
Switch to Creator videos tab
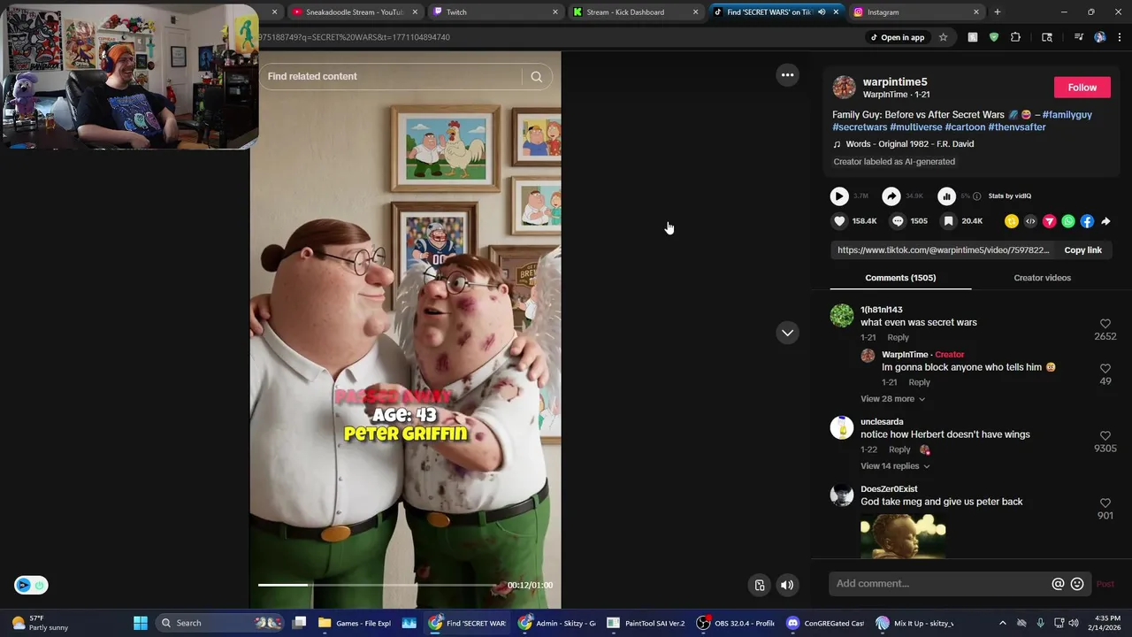(1042, 278)
